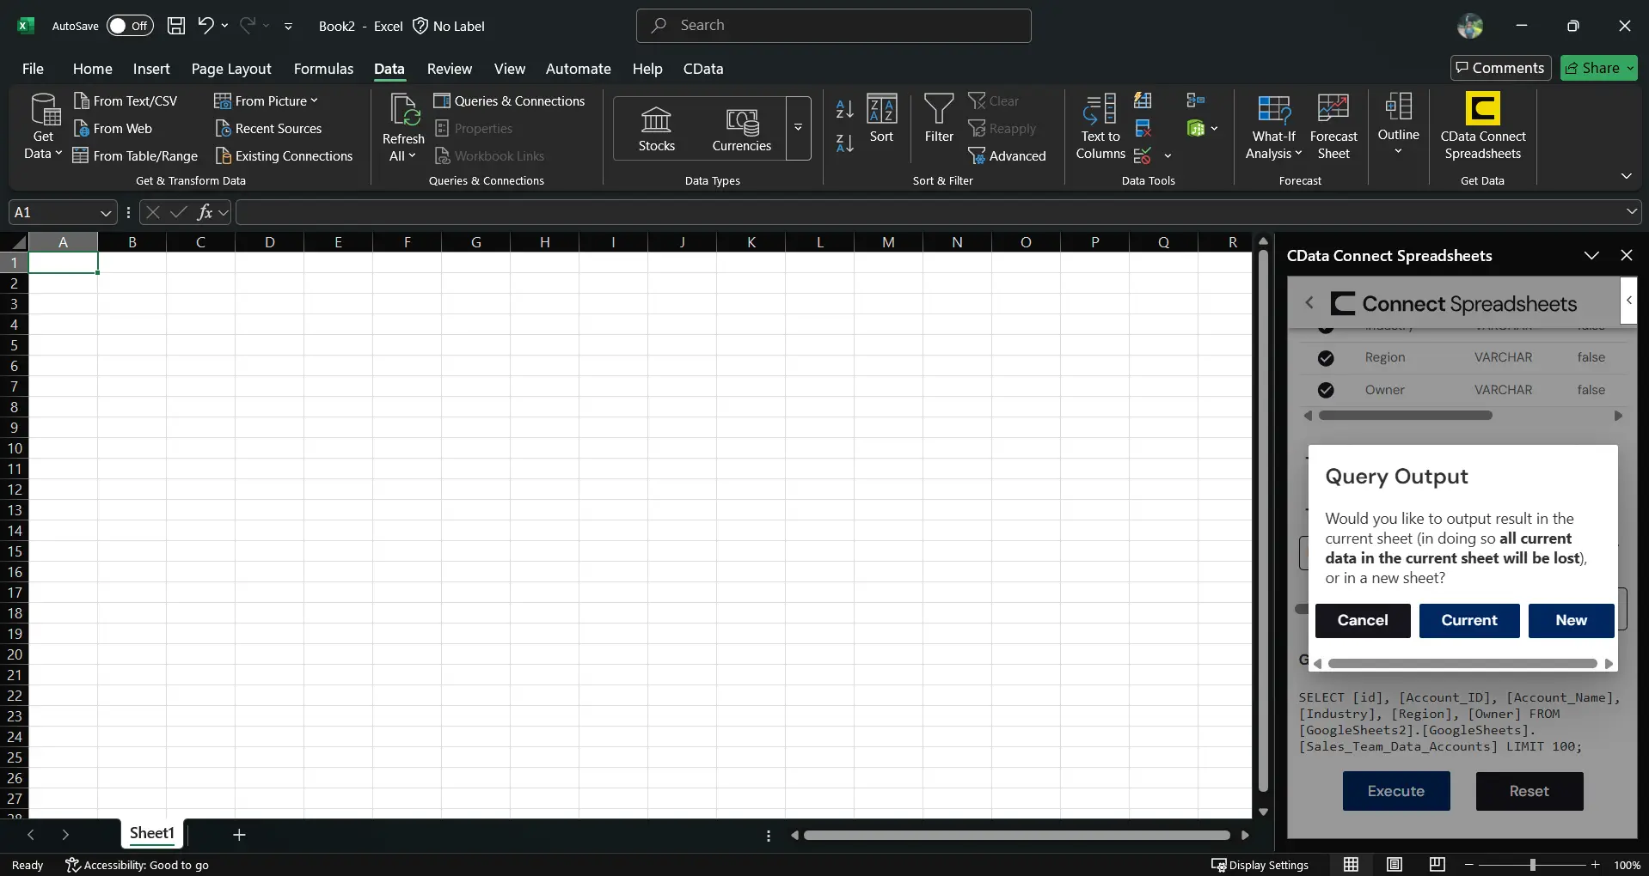Viewport: 1649px width, 876px height.
Task: Open the Get Data icon
Action: 43,127
